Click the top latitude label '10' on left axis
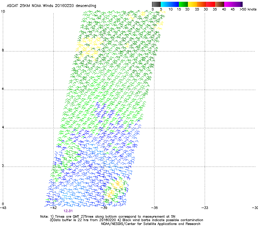This screenshot has width=258, height=226. click(x=3, y=11)
